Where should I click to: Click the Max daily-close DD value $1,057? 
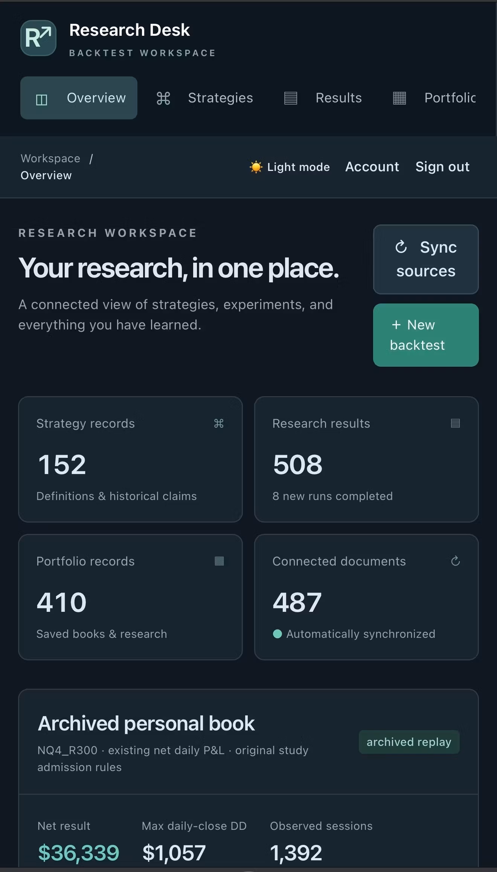174,853
